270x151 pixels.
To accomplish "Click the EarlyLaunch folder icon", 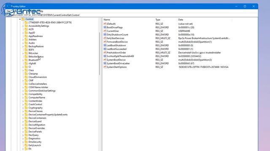I will 26,145.
